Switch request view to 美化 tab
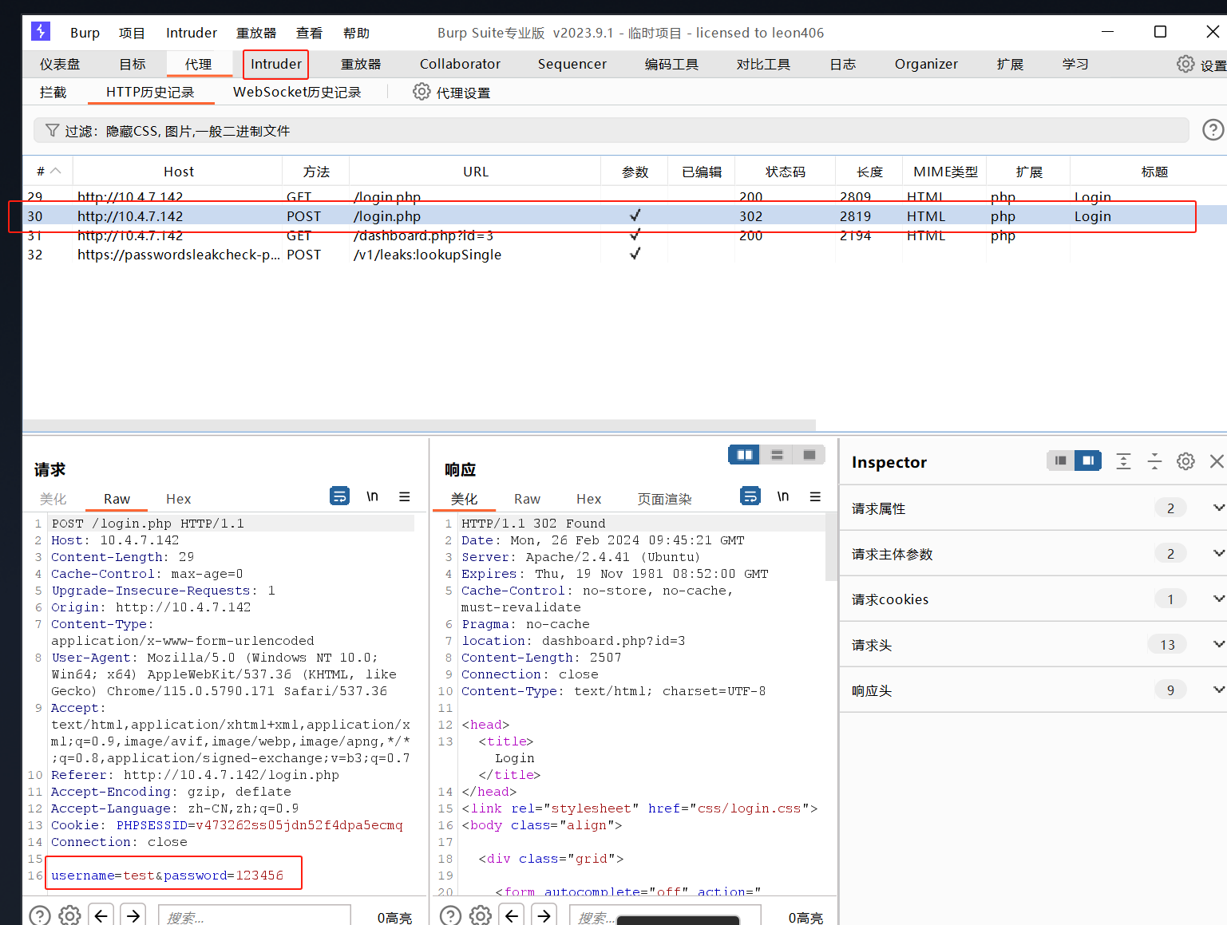Screen dimensions: 1227x925 coord(53,499)
